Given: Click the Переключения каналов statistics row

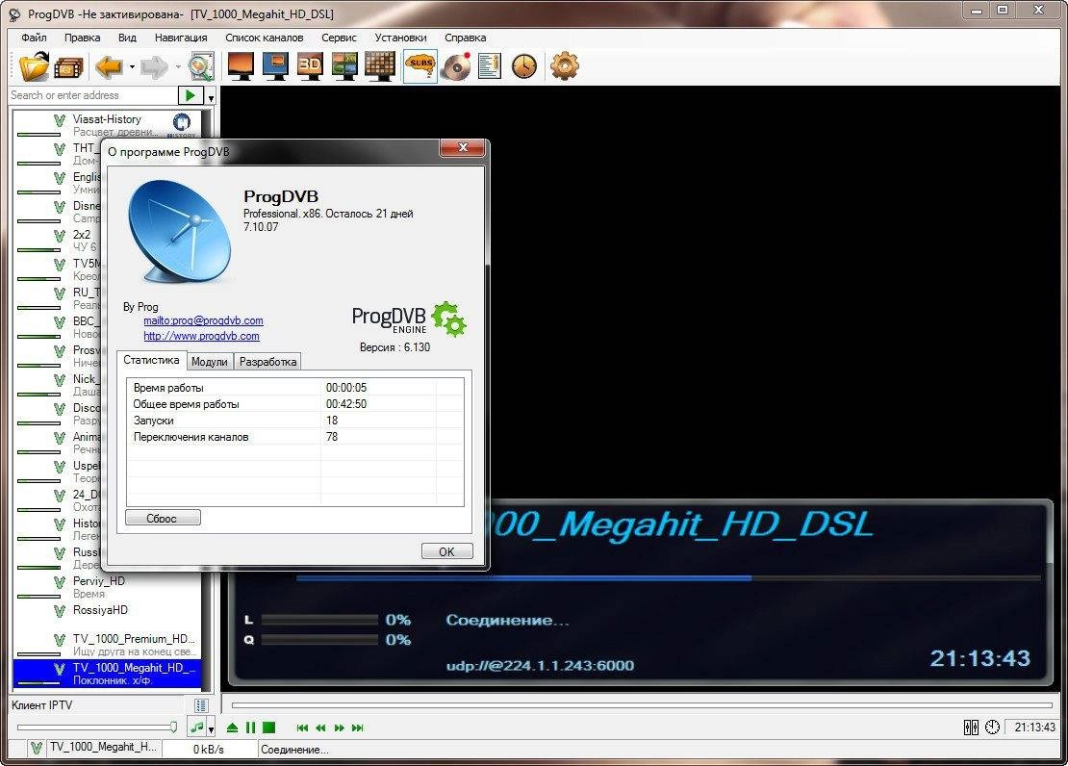Looking at the screenshot, I should [x=294, y=437].
